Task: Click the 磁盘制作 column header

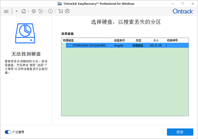Action: pyautogui.click(x=119, y=40)
